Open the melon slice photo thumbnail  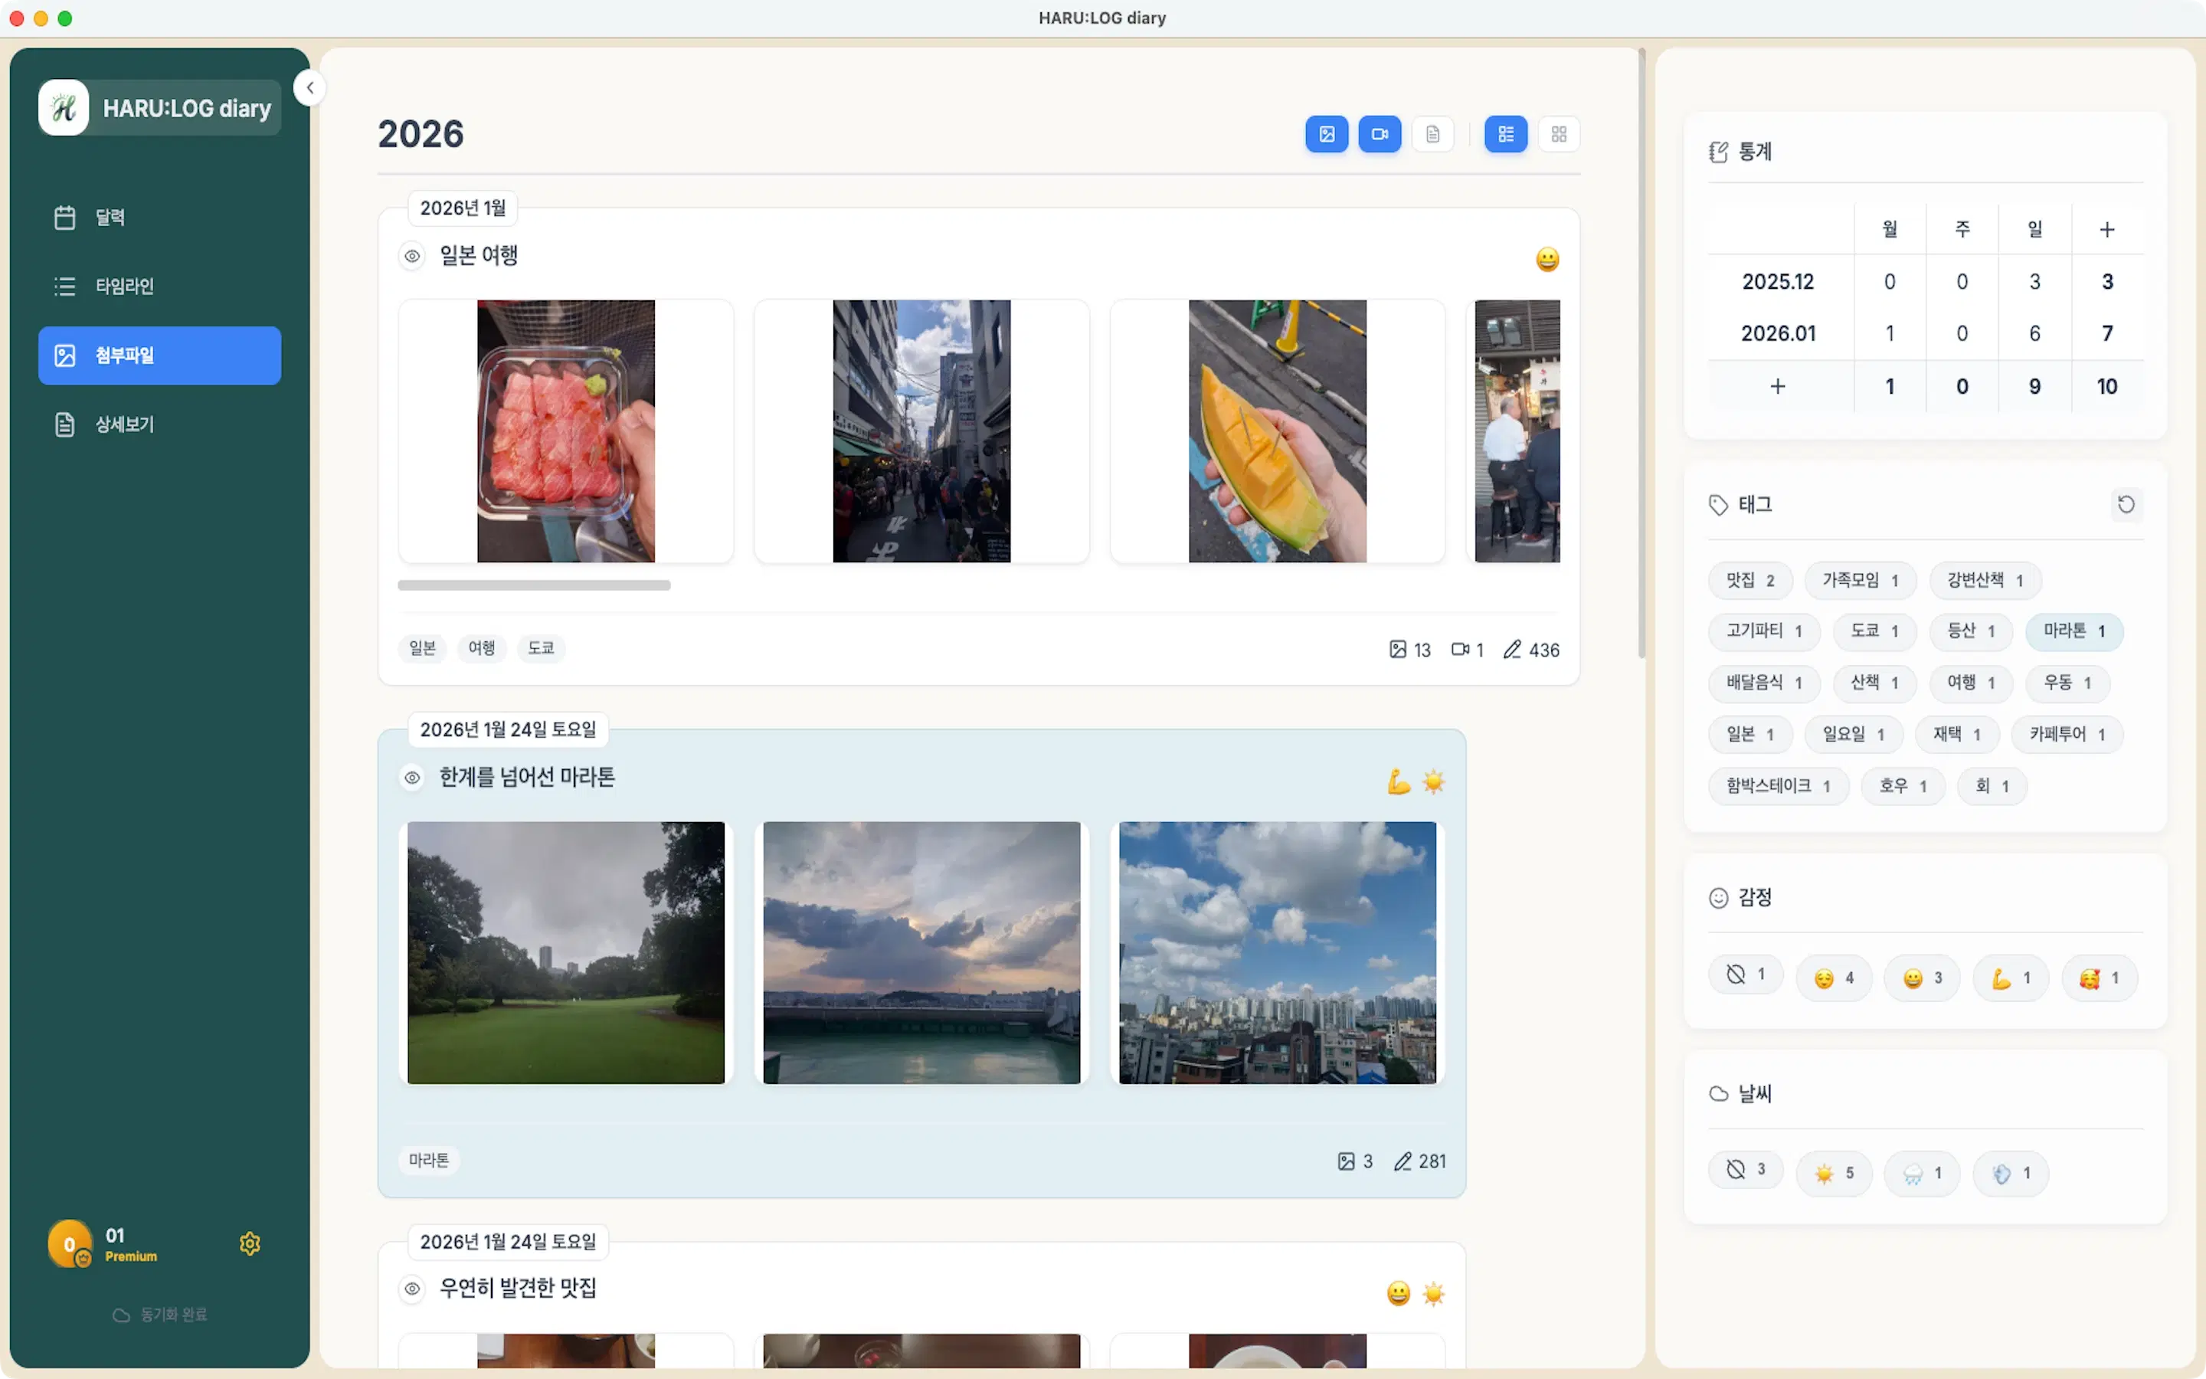1277,431
